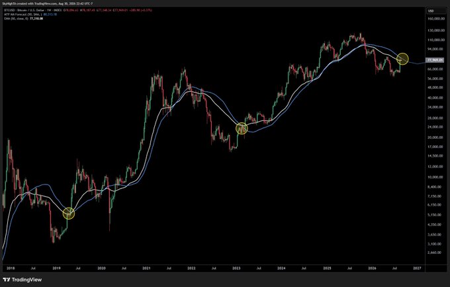
Task: Click the 160,000.00 price axis label
Action: click(435, 19)
